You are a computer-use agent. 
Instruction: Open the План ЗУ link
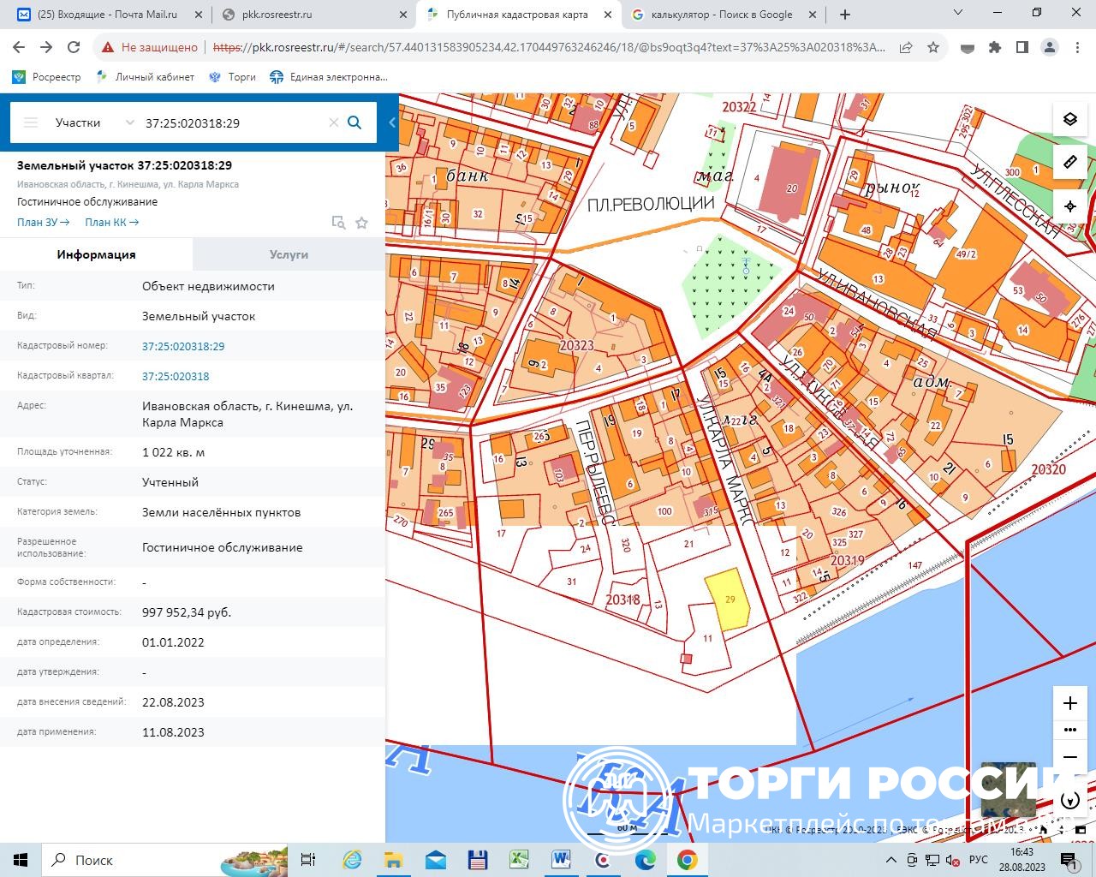pyautogui.click(x=43, y=222)
